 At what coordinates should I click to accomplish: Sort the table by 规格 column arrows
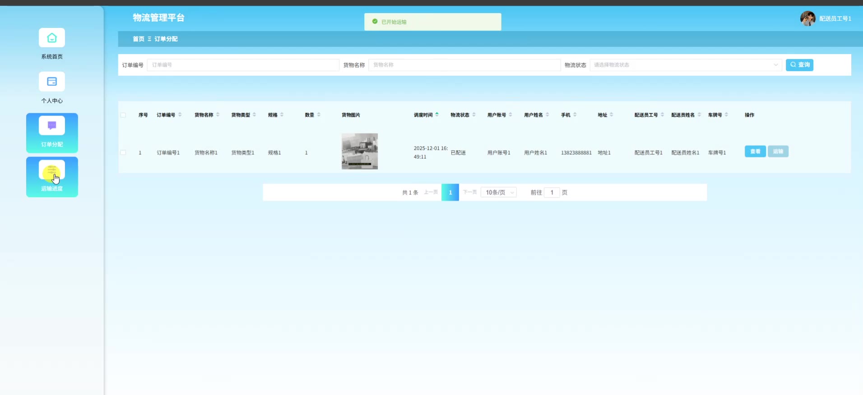(282, 115)
